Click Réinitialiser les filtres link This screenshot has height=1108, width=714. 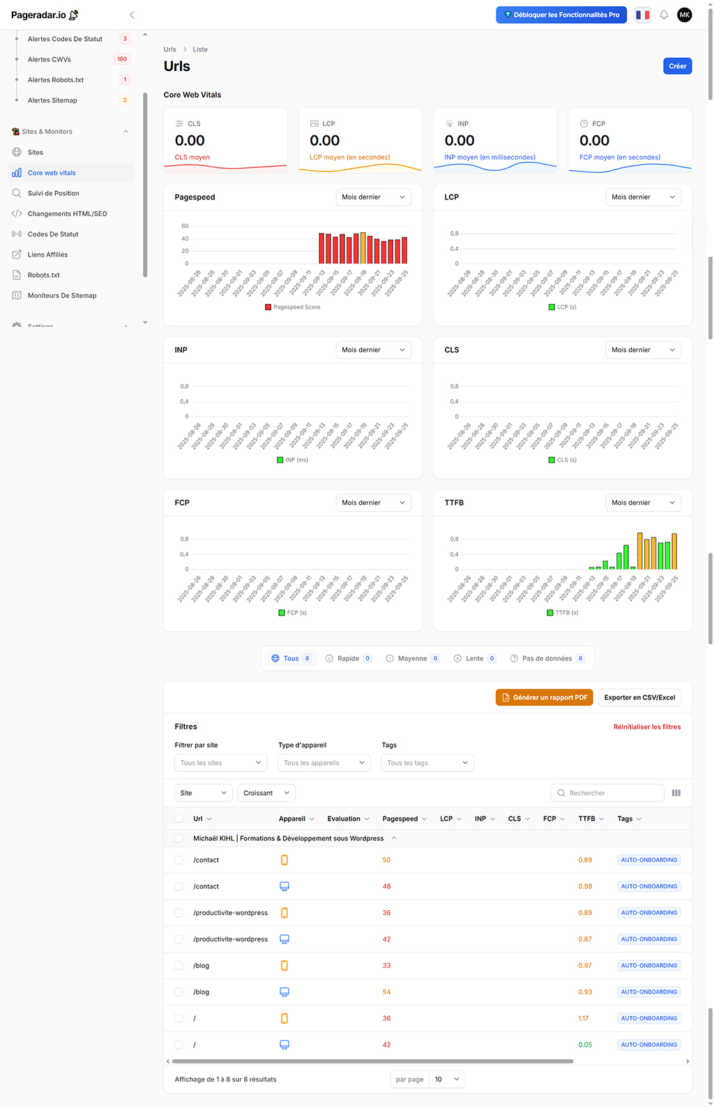[646, 727]
